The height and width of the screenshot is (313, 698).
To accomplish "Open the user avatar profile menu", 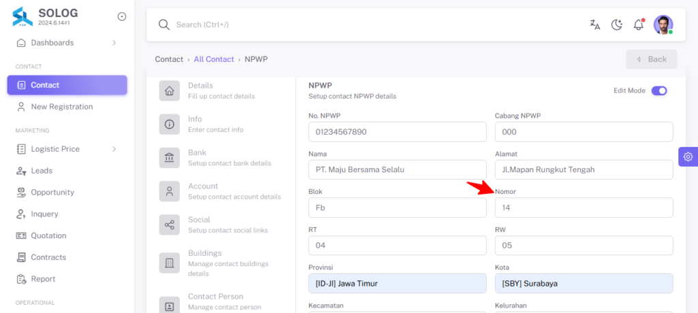I will (663, 24).
